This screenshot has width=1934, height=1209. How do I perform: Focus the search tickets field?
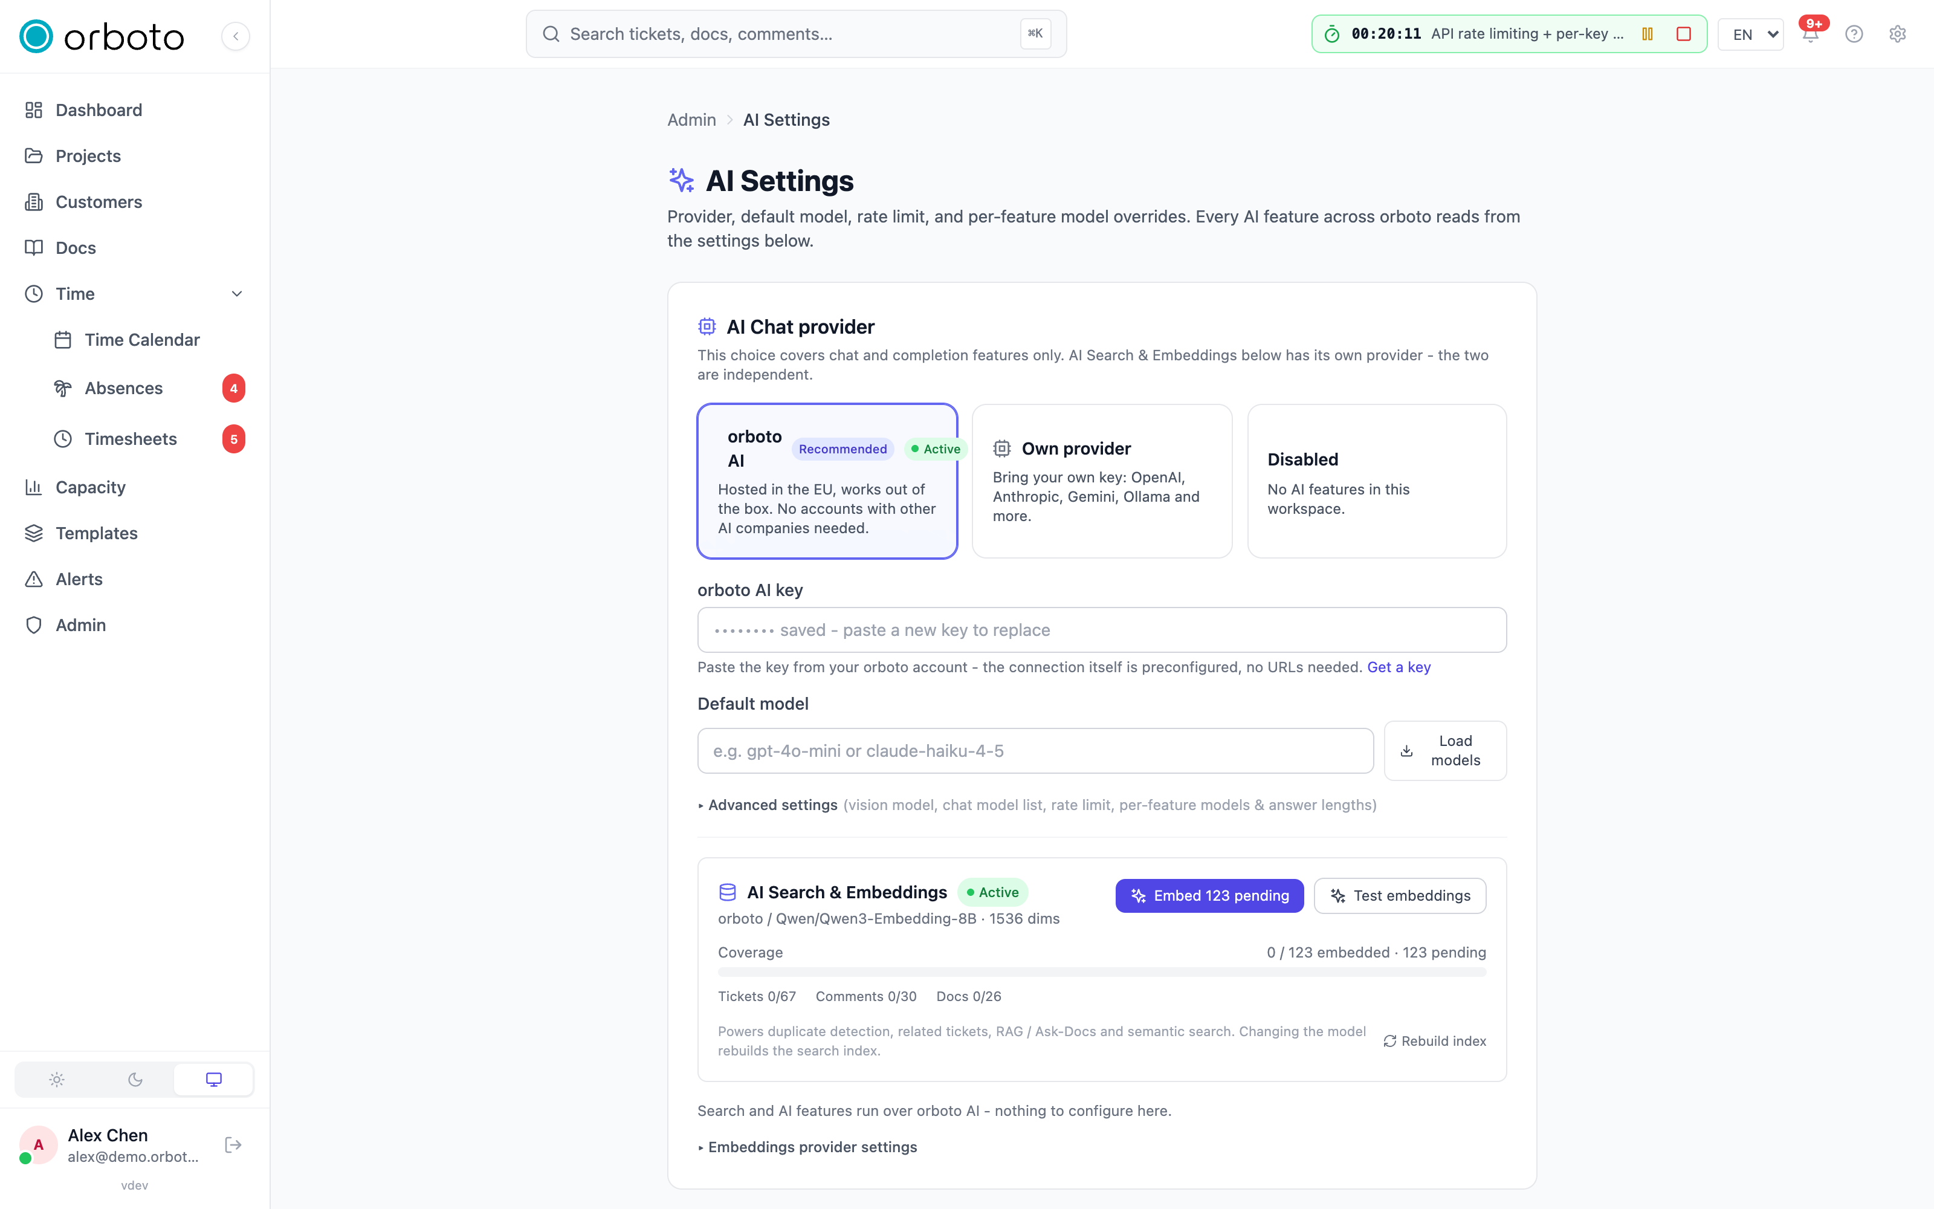796,34
